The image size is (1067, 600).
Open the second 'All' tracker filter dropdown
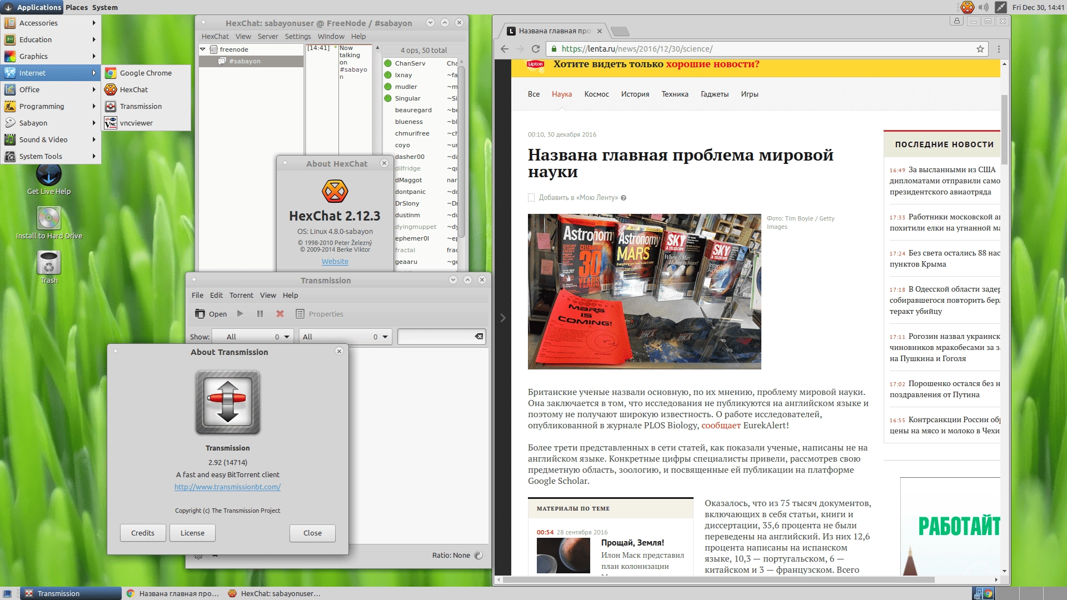346,337
